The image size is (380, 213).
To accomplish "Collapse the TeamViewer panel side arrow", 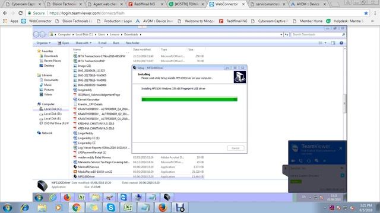I will click(285, 168).
